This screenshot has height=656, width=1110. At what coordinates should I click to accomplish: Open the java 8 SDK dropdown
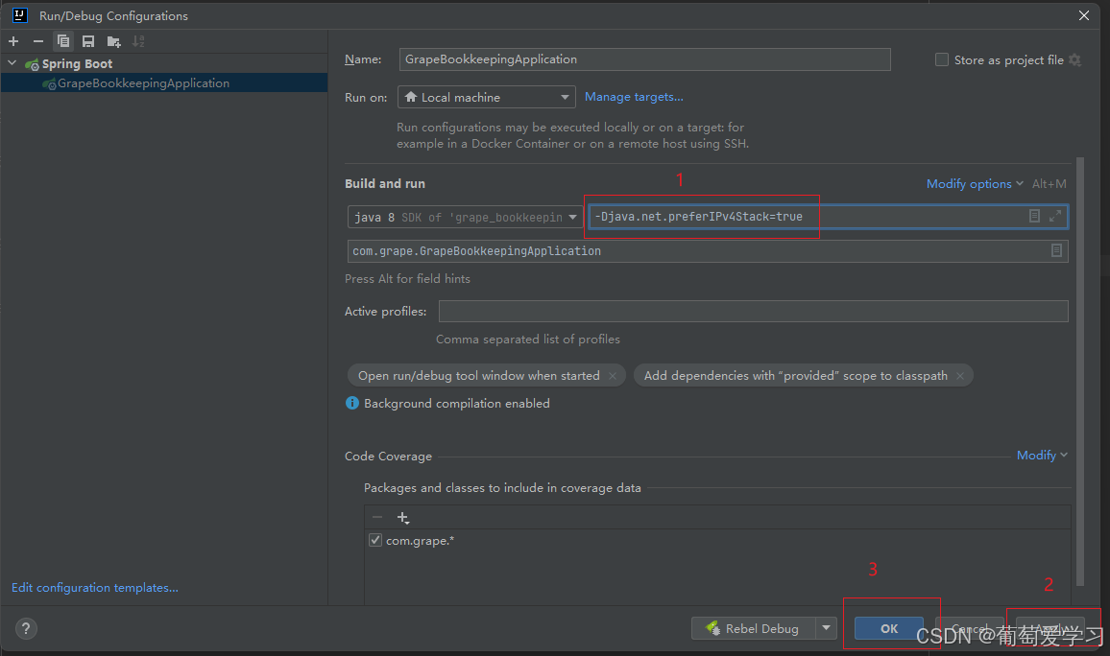pos(465,217)
